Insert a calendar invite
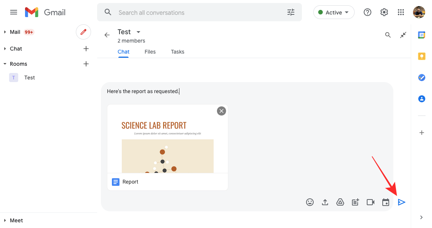The height and width of the screenshot is (228, 432). (386, 203)
